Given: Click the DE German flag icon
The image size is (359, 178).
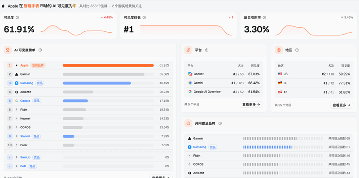Looking at the screenshot, I should 280,83.
